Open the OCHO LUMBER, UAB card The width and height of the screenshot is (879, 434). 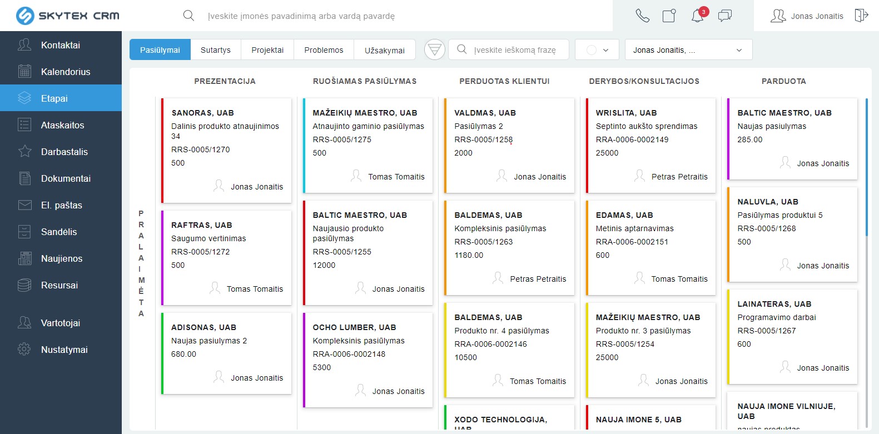pos(368,360)
